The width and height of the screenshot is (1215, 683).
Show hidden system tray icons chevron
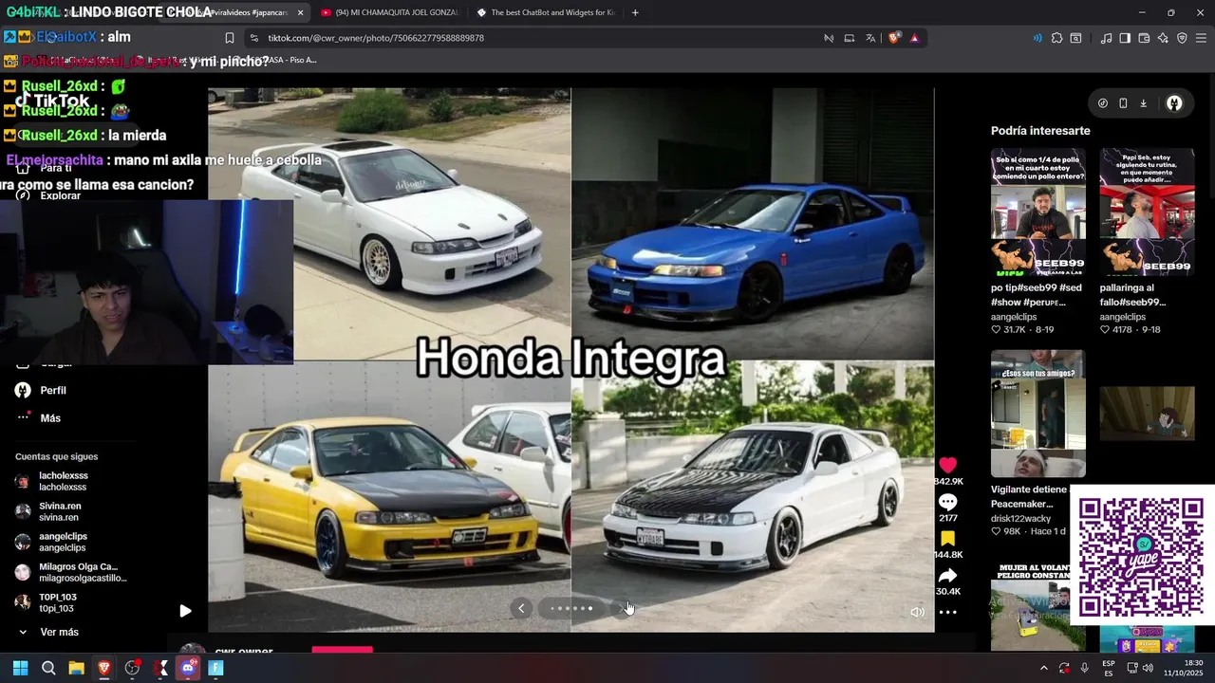point(1044,668)
